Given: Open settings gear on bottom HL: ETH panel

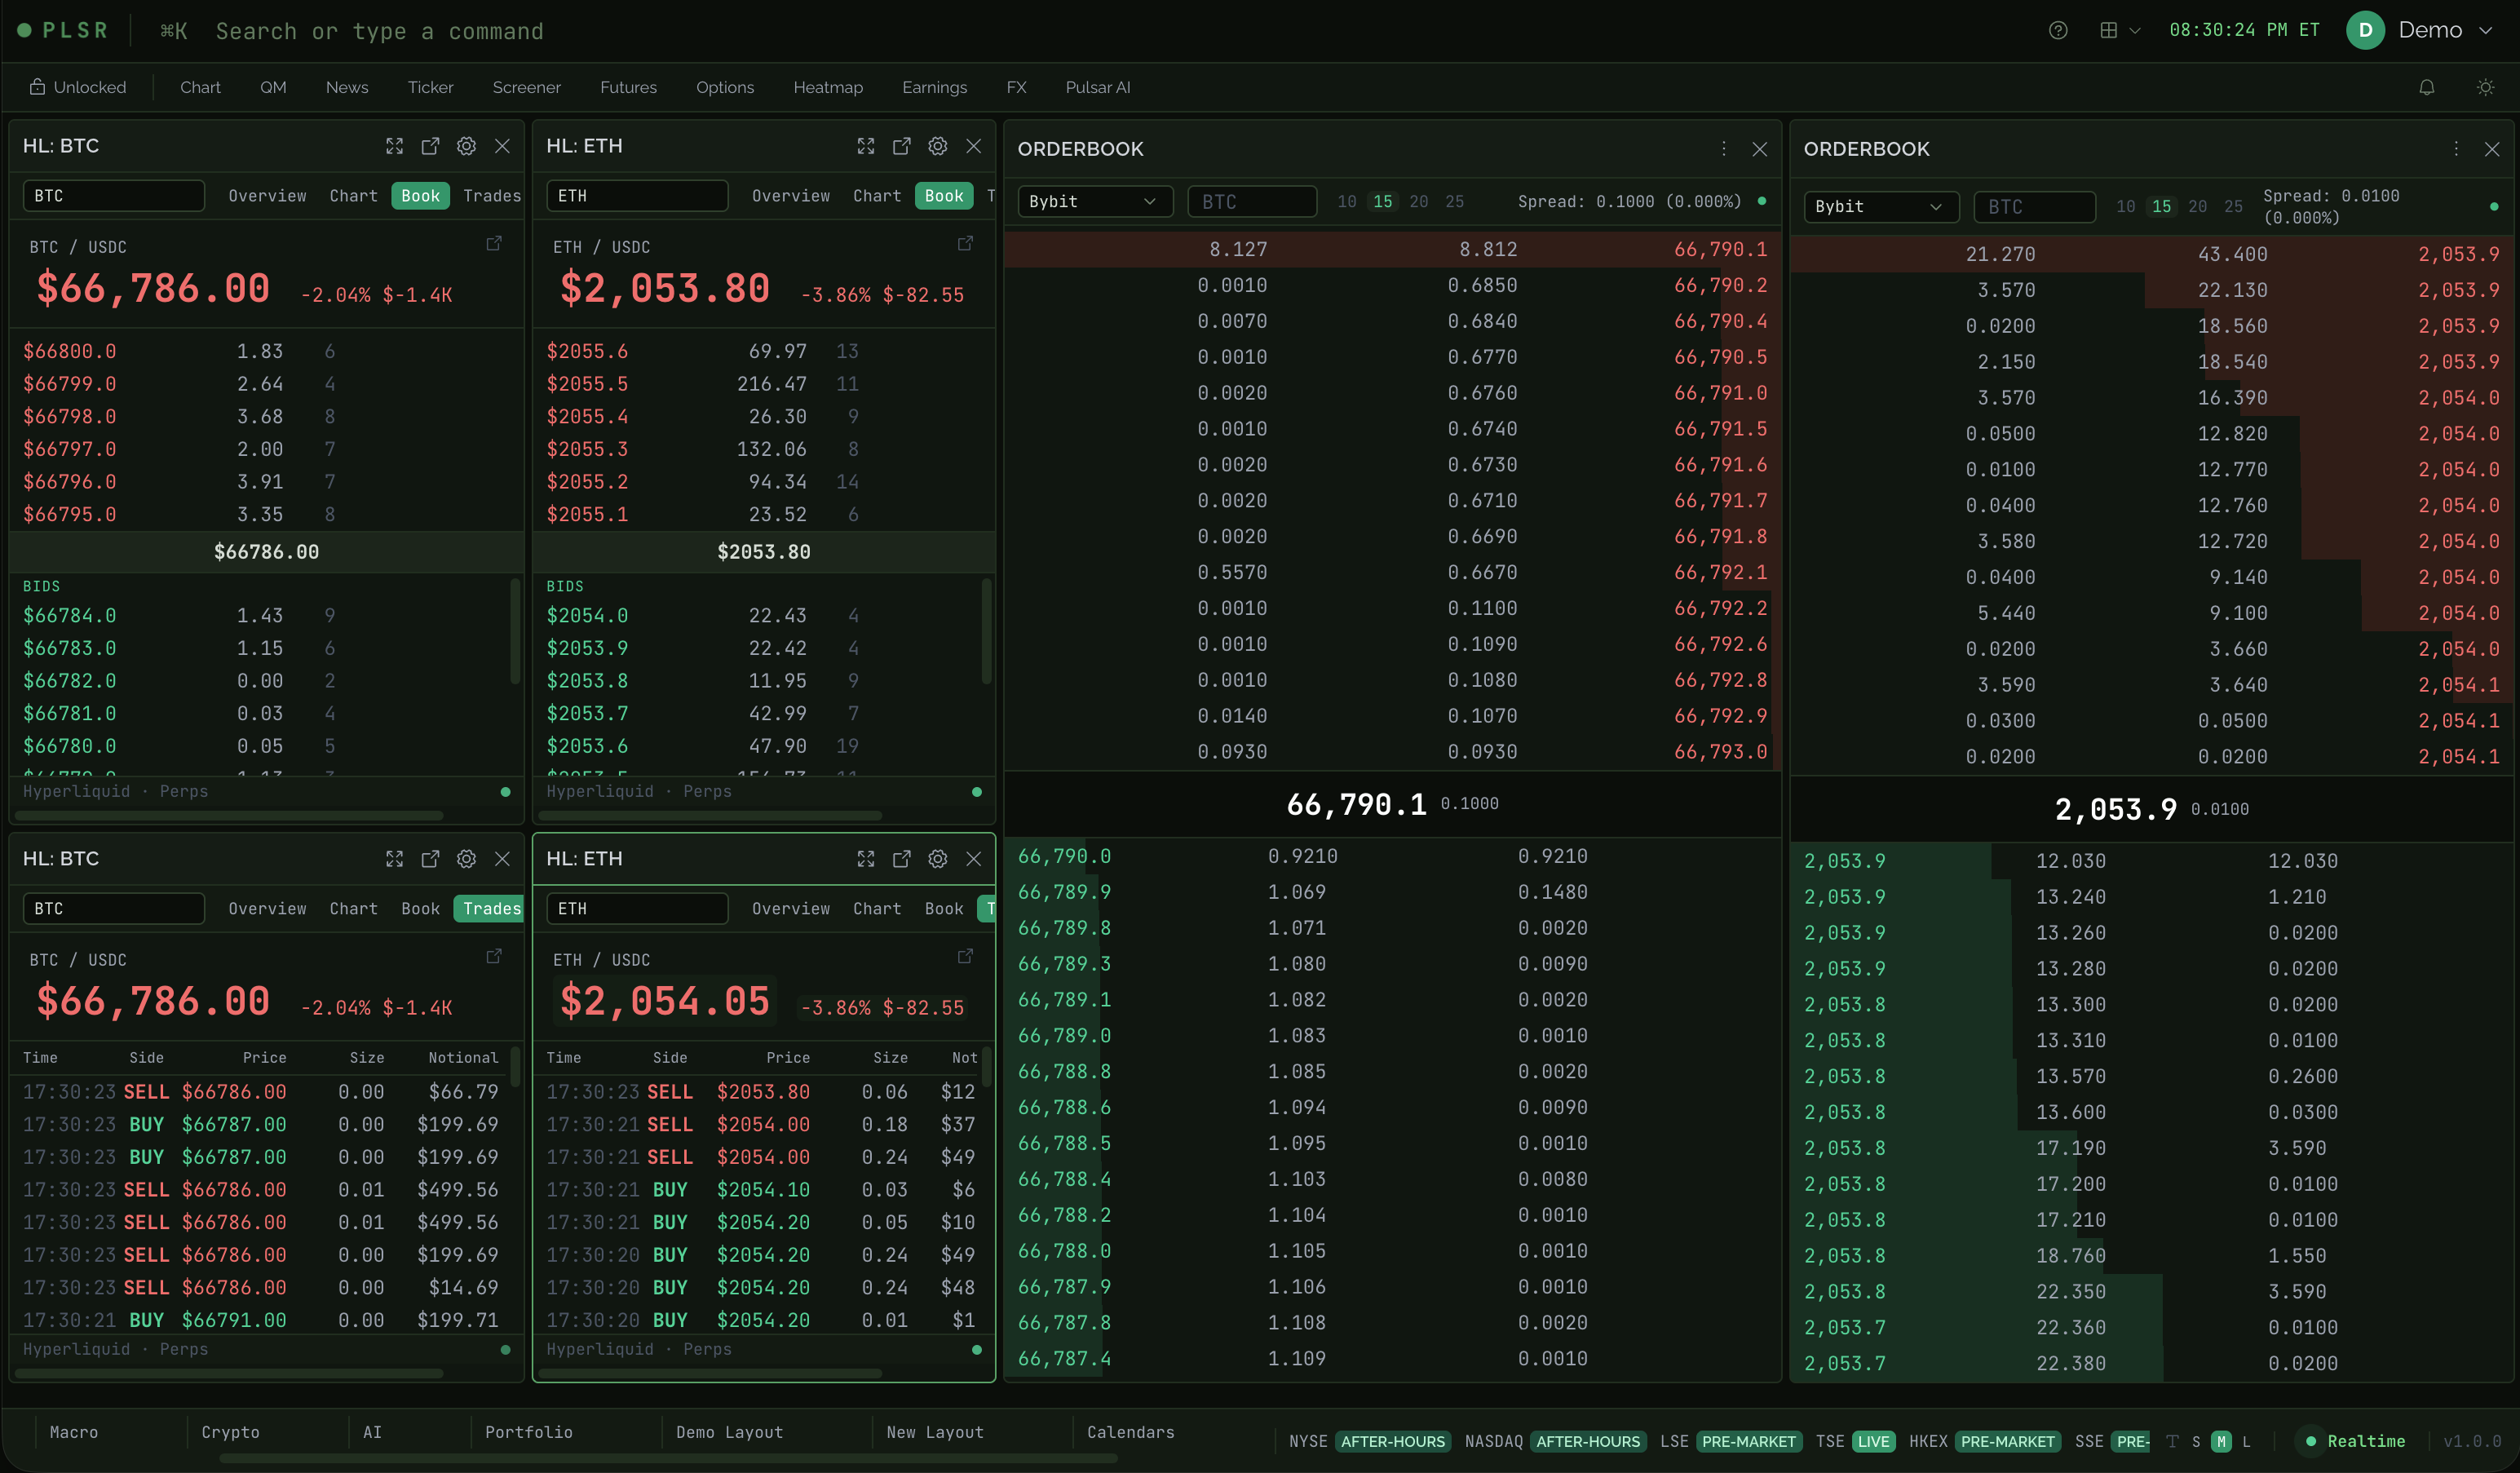Looking at the screenshot, I should click(x=937, y=858).
